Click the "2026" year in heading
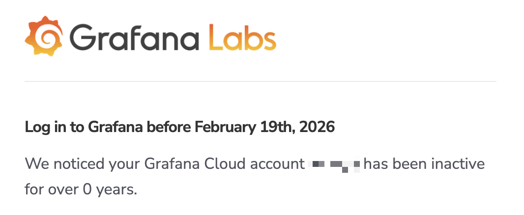 coord(317,128)
